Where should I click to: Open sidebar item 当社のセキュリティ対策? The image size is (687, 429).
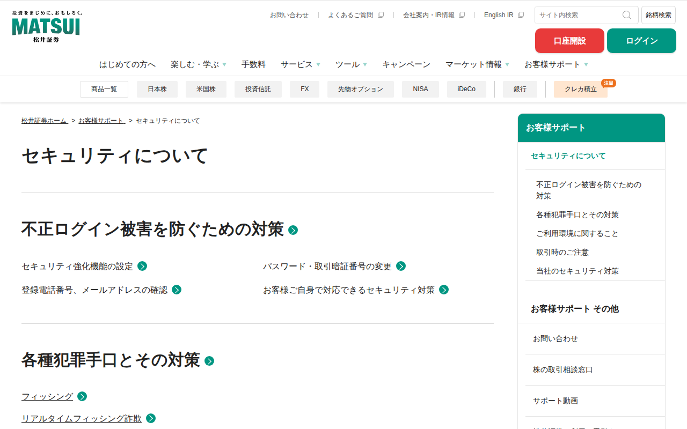coord(578,271)
